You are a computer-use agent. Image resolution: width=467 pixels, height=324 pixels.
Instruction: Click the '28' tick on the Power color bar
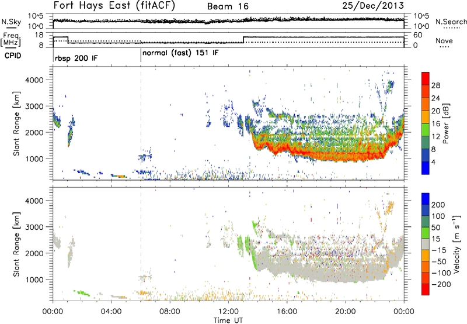(435, 85)
